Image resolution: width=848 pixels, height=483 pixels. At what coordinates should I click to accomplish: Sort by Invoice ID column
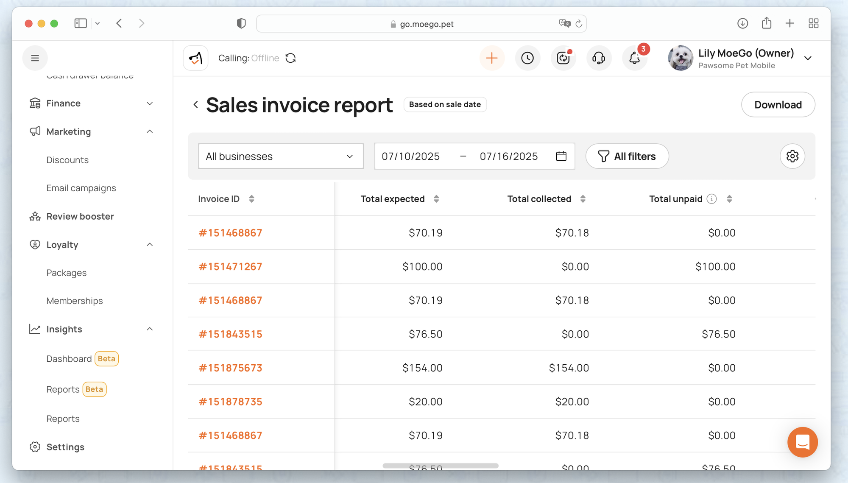pos(251,199)
